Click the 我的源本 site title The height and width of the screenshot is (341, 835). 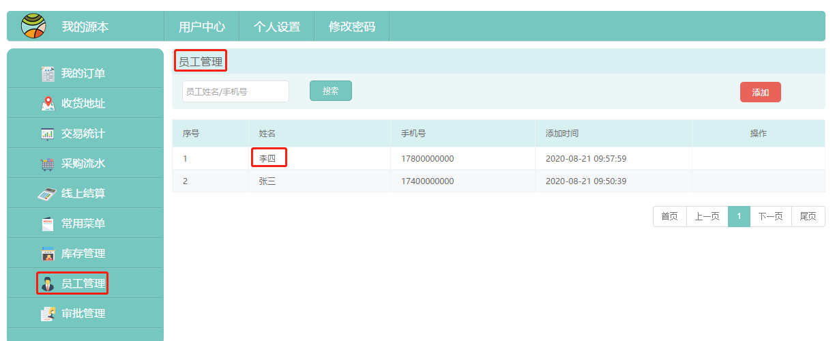[x=85, y=27]
